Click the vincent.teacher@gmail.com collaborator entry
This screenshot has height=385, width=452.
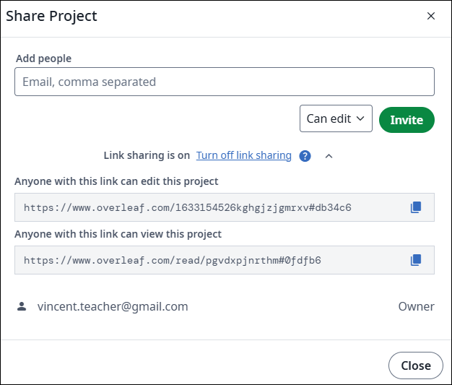click(113, 306)
